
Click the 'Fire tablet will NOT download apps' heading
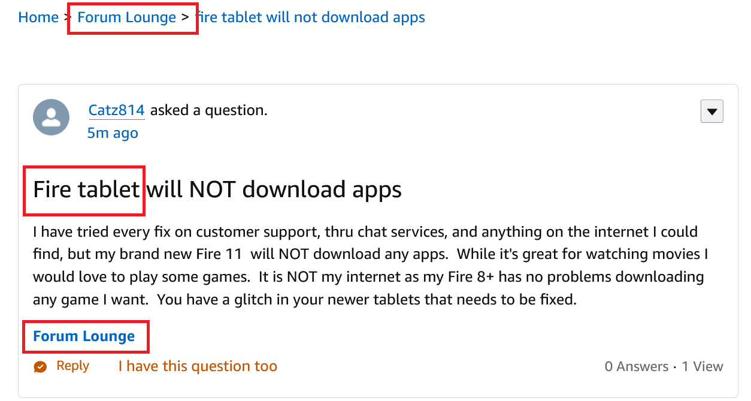click(x=217, y=190)
